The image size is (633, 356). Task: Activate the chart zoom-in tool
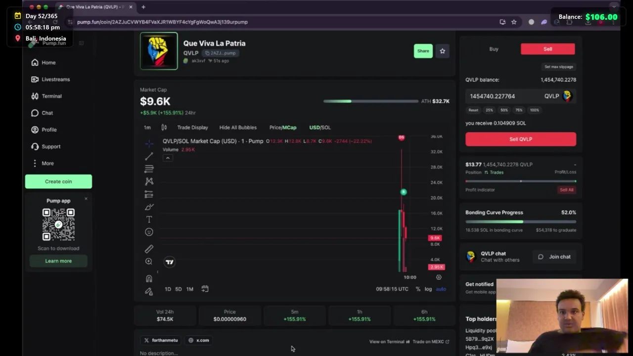[x=149, y=262]
